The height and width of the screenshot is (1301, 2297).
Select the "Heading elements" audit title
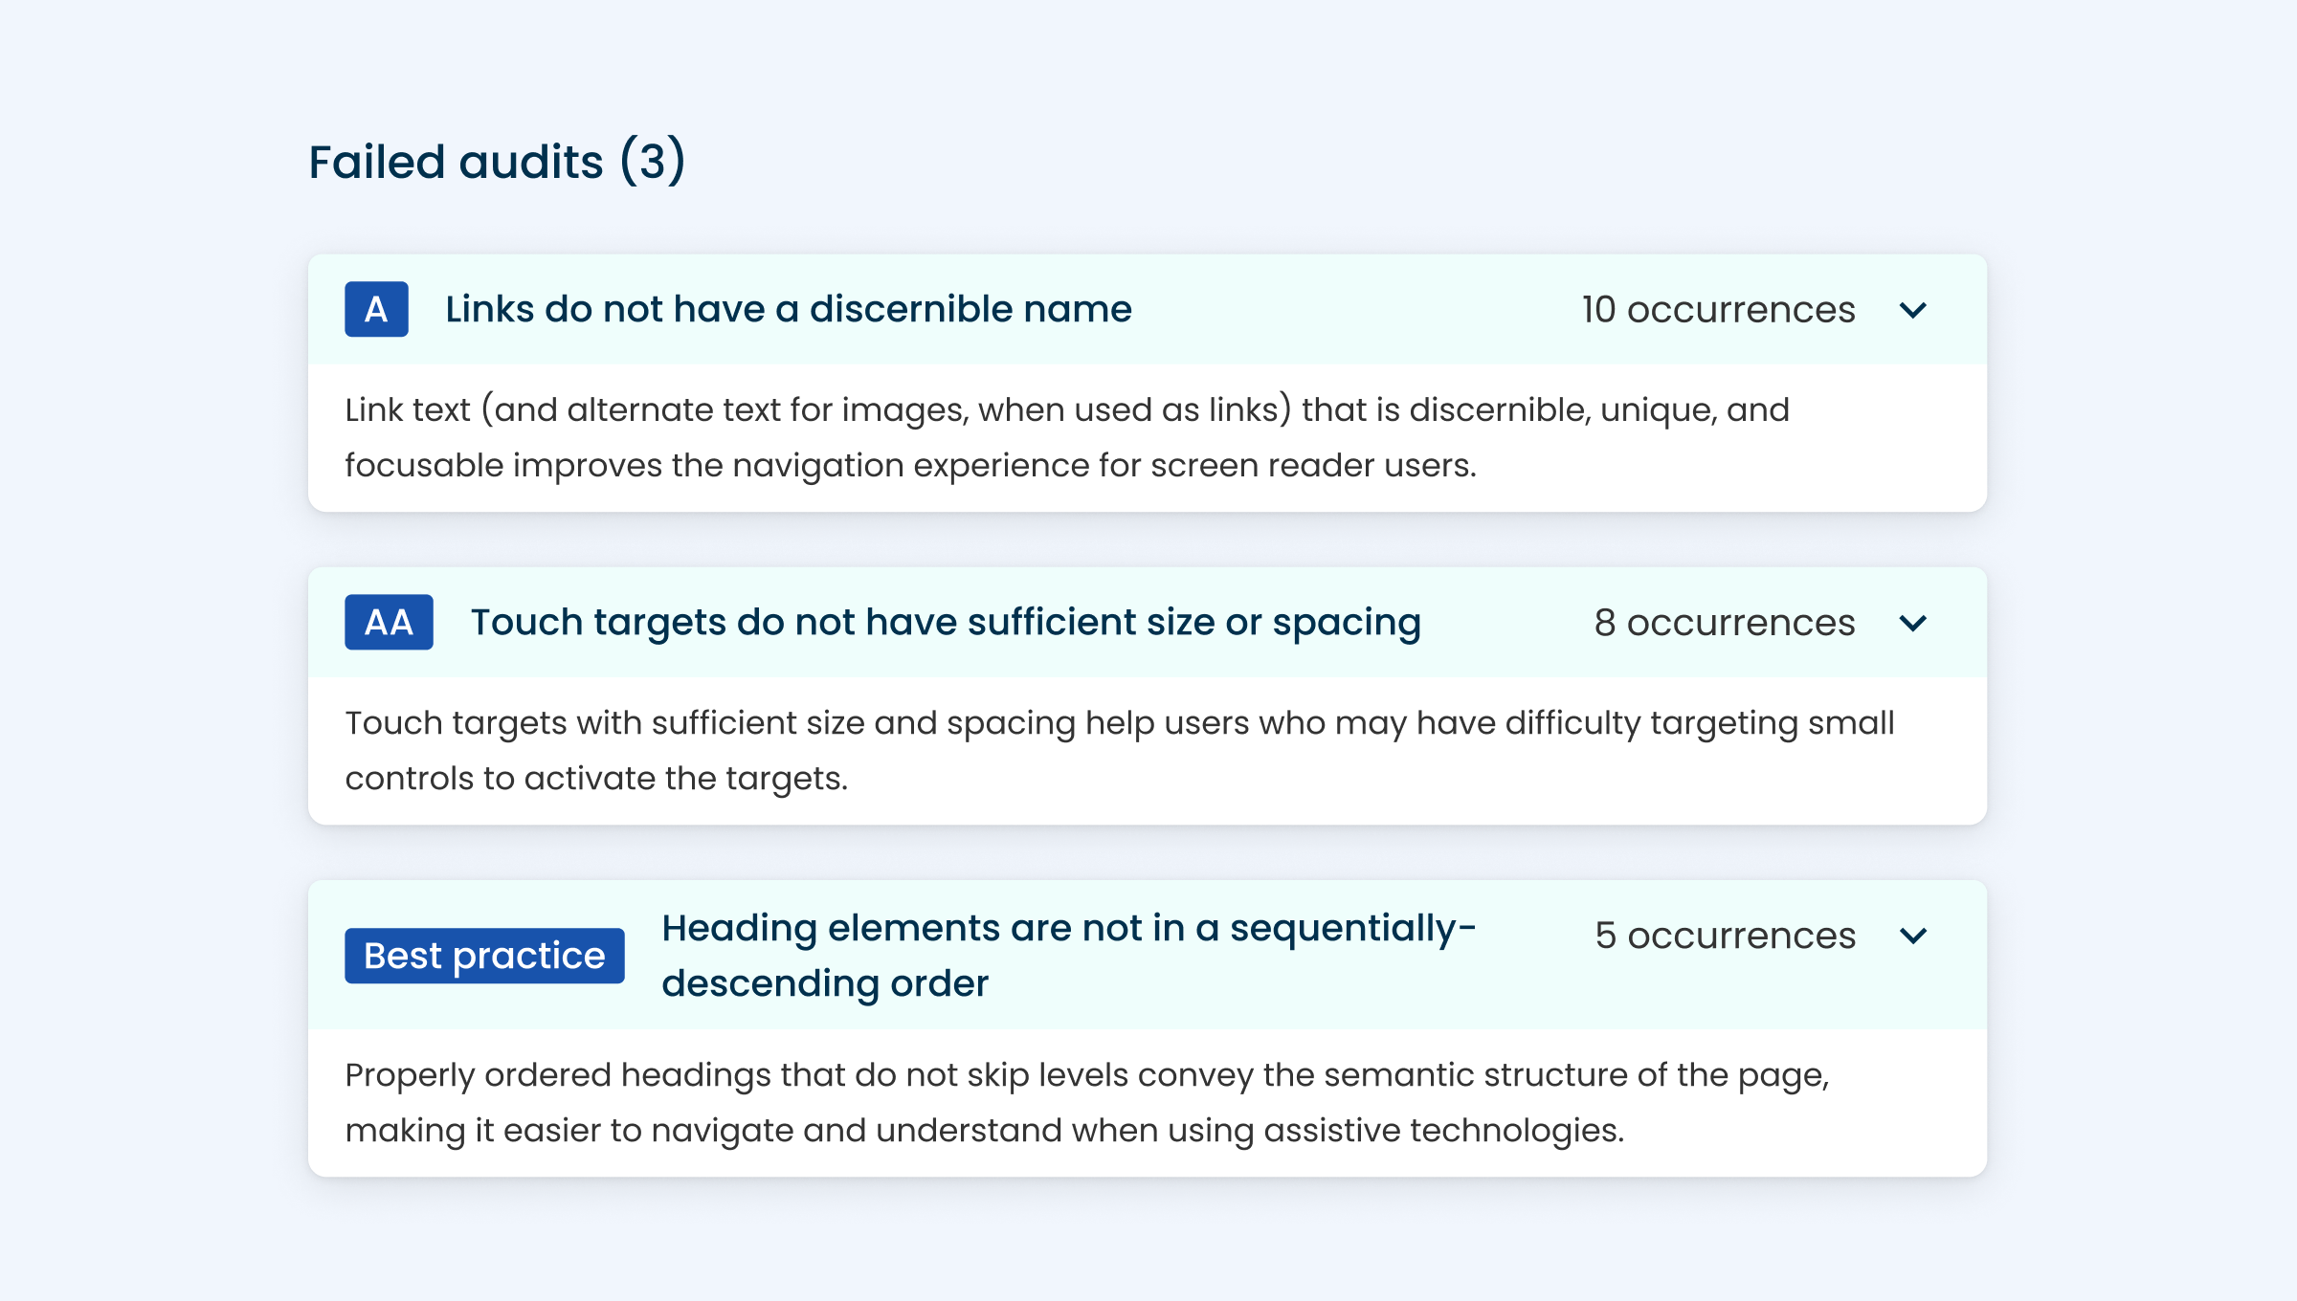(x=1067, y=954)
